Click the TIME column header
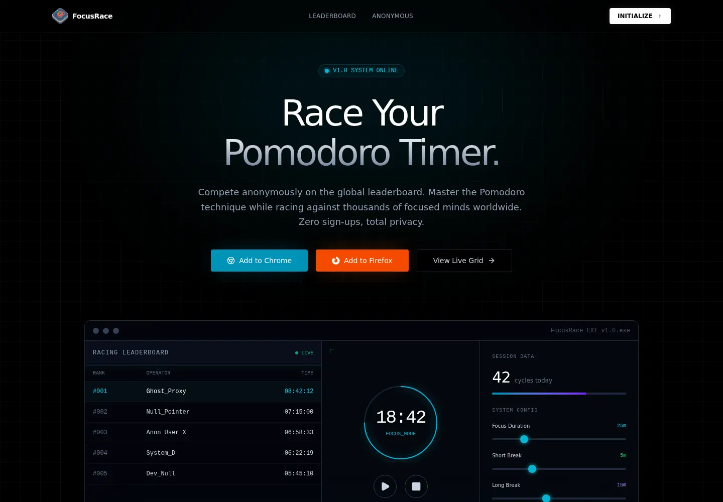 [307, 373]
